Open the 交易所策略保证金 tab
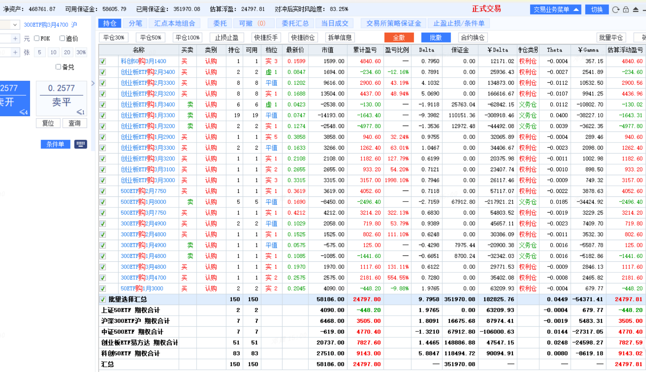The height and width of the screenshot is (372, 646). (394, 23)
